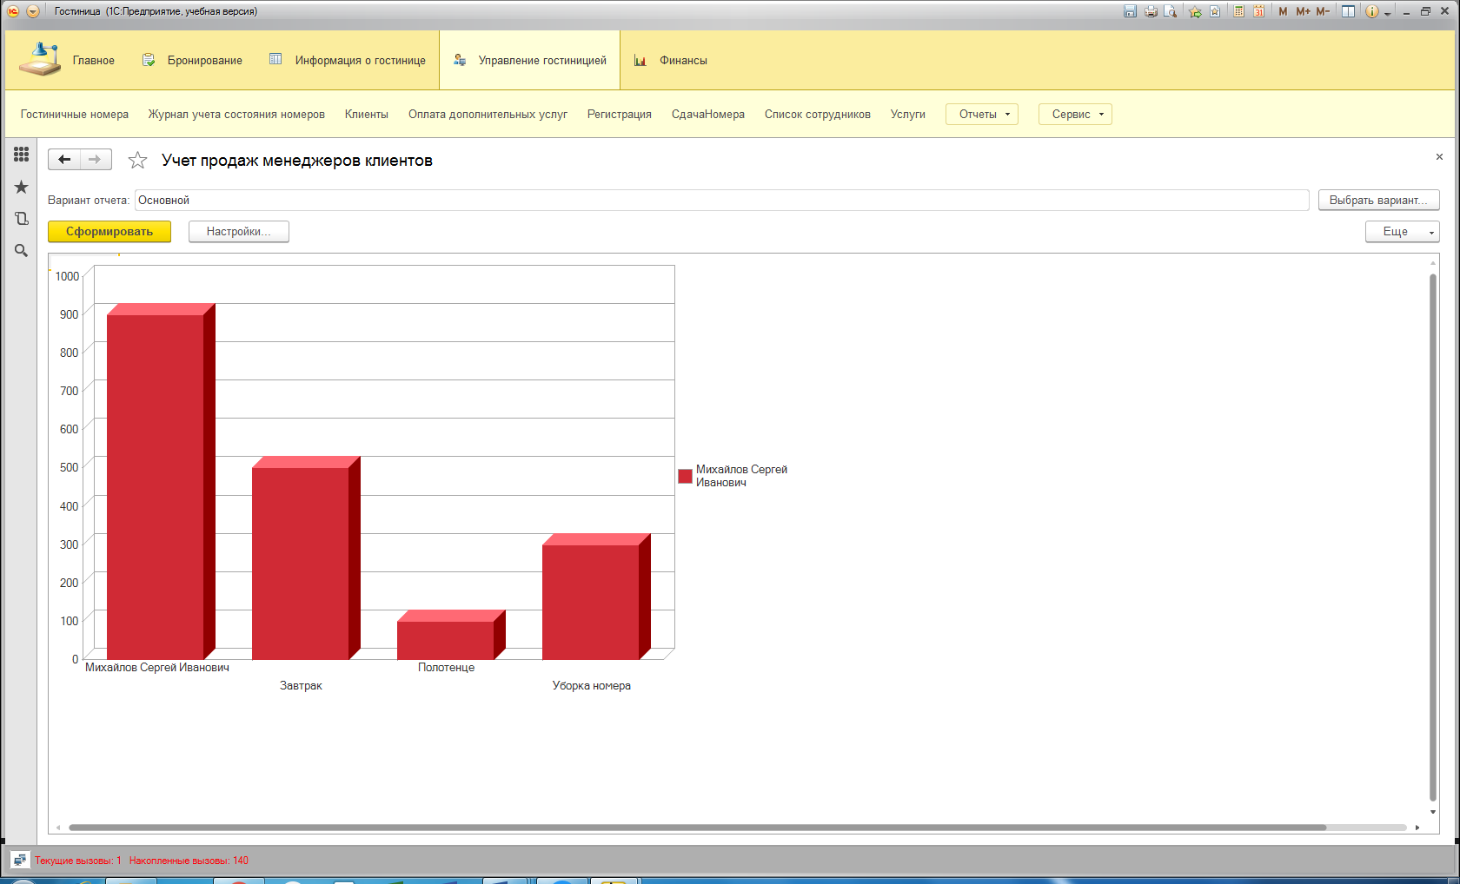Expand the Отчеты dropdown
This screenshot has width=1460, height=884.
pos(981,115)
